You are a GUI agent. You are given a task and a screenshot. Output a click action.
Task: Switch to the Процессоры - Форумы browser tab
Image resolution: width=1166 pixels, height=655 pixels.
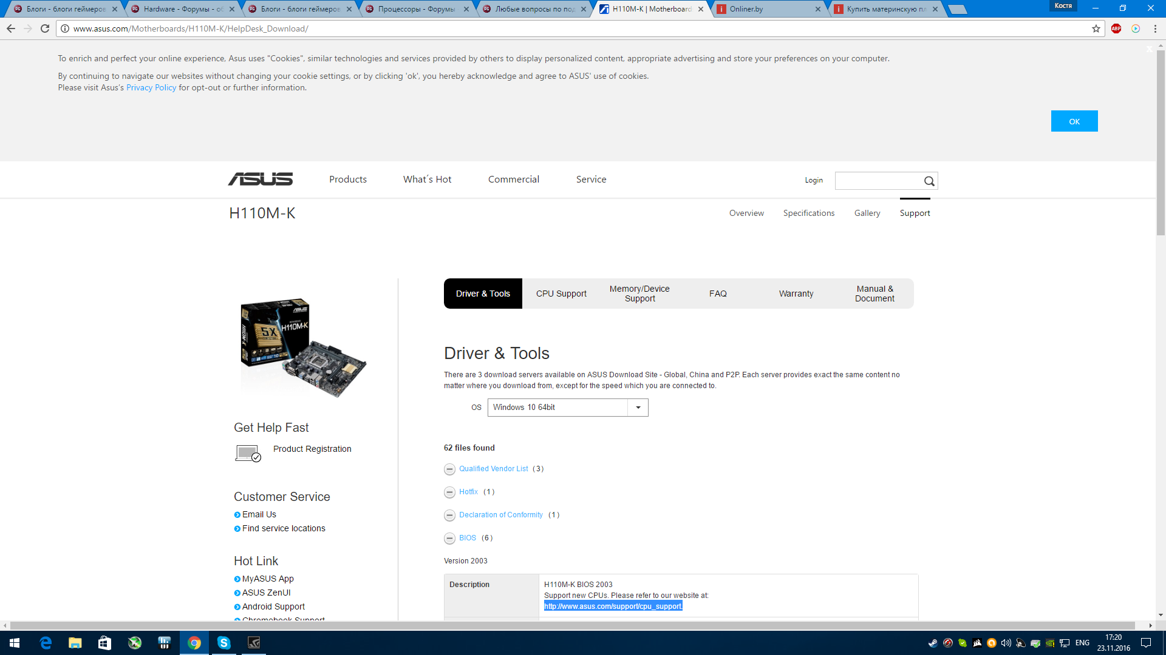click(x=417, y=9)
